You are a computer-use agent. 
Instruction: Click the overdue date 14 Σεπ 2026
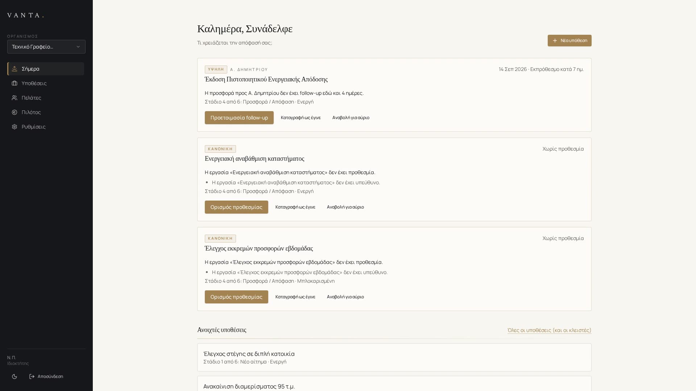coord(513,69)
